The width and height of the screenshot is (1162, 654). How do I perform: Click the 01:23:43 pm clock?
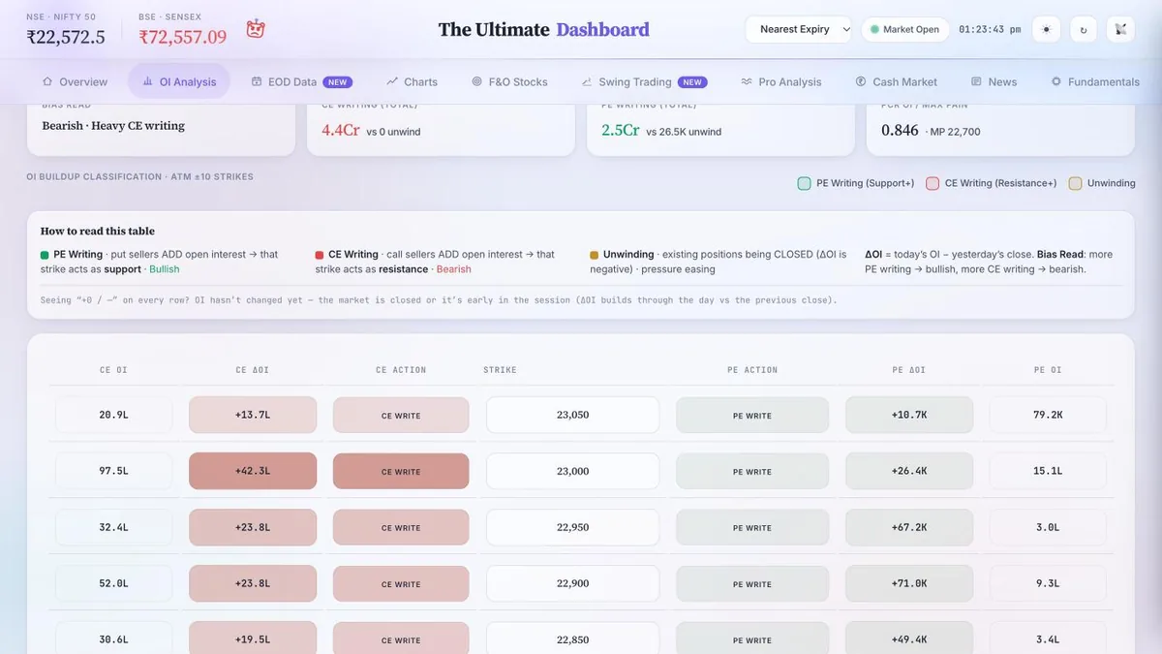pos(990,29)
